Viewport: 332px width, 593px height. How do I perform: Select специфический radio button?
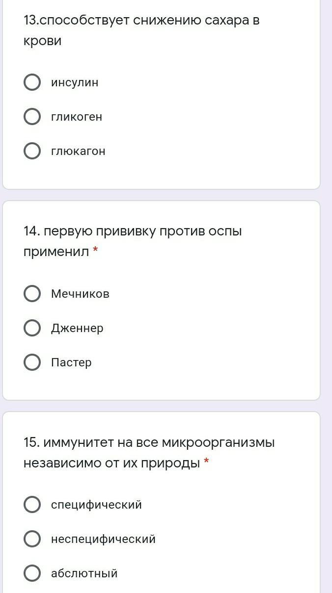click(x=32, y=504)
